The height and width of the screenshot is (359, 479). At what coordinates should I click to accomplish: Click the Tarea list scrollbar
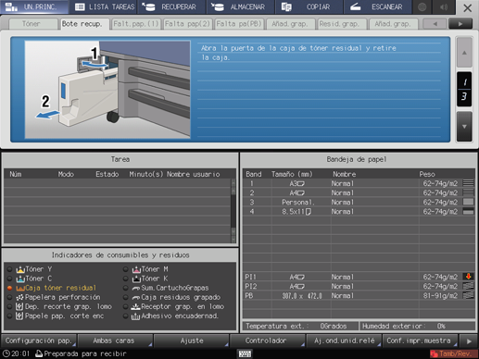[233, 210]
